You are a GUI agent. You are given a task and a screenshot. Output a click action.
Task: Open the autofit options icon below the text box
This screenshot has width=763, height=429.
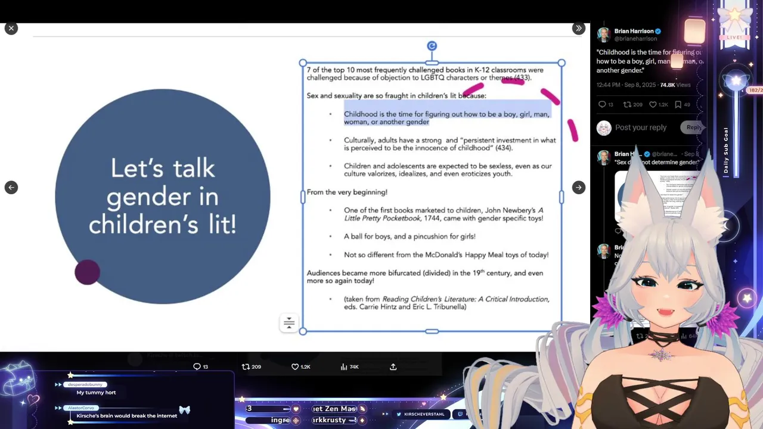(289, 323)
